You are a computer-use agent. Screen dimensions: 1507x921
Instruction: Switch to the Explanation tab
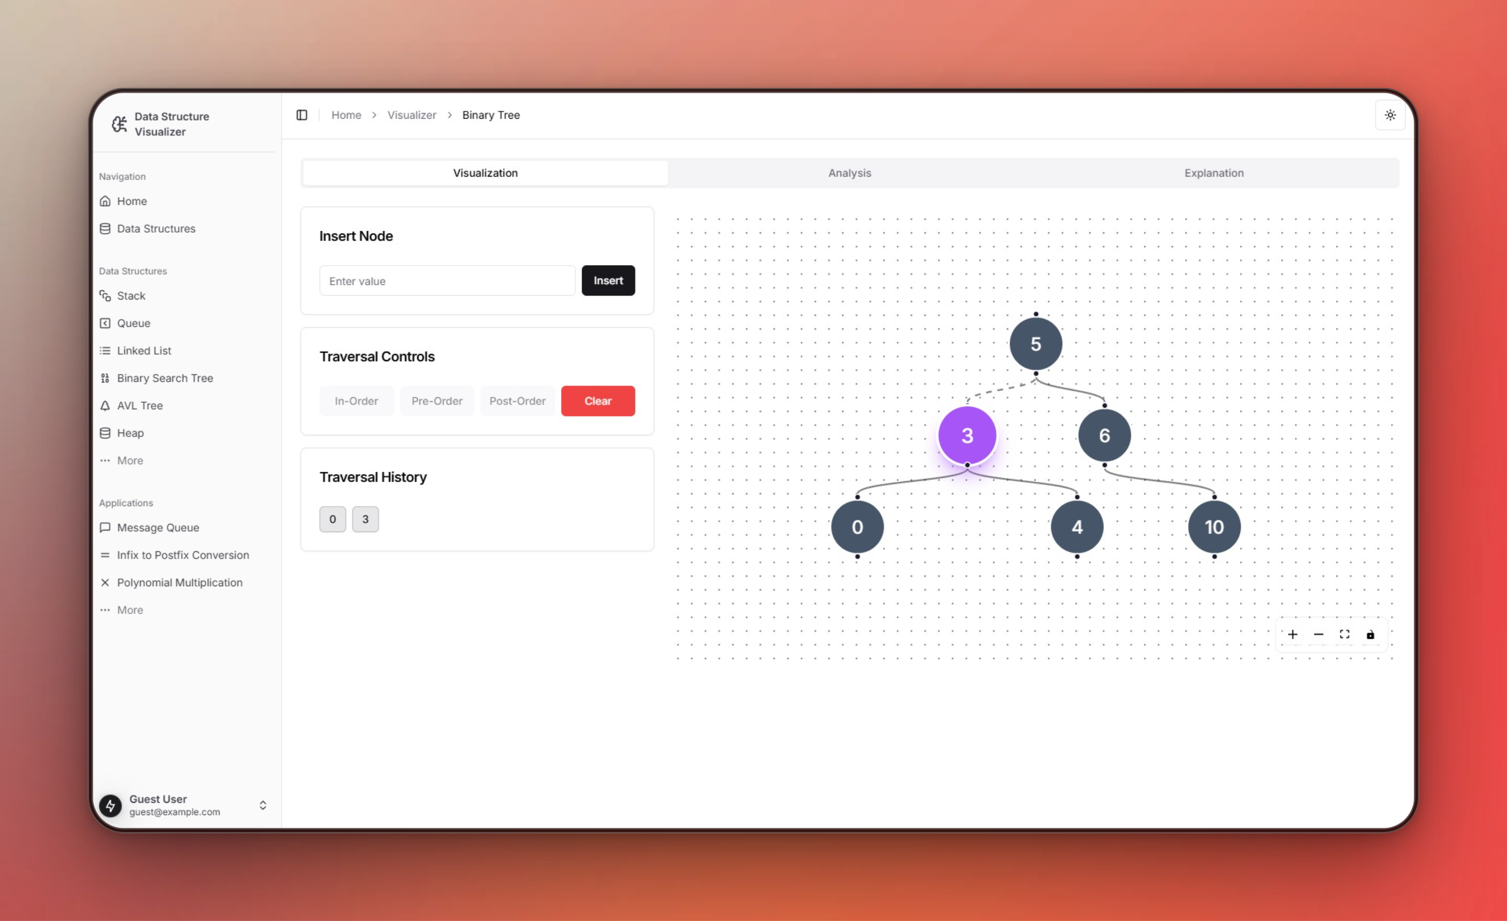click(x=1214, y=172)
